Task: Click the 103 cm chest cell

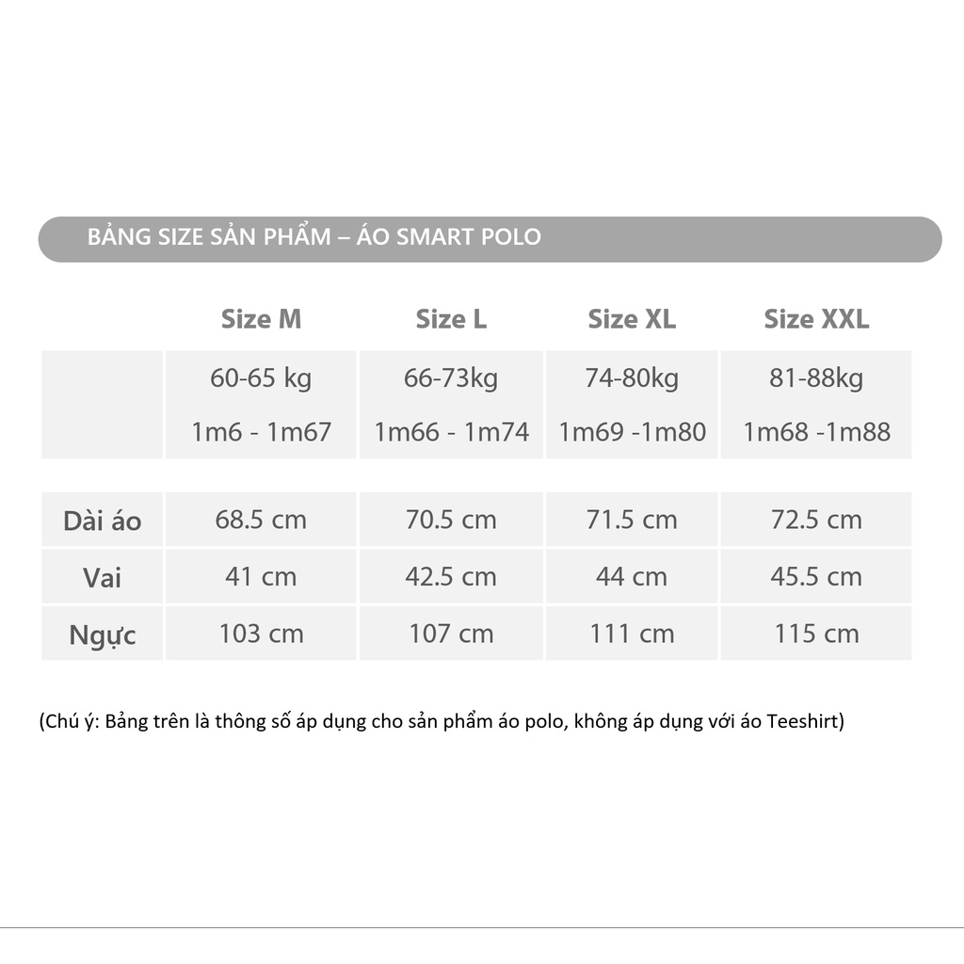Action: (261, 634)
